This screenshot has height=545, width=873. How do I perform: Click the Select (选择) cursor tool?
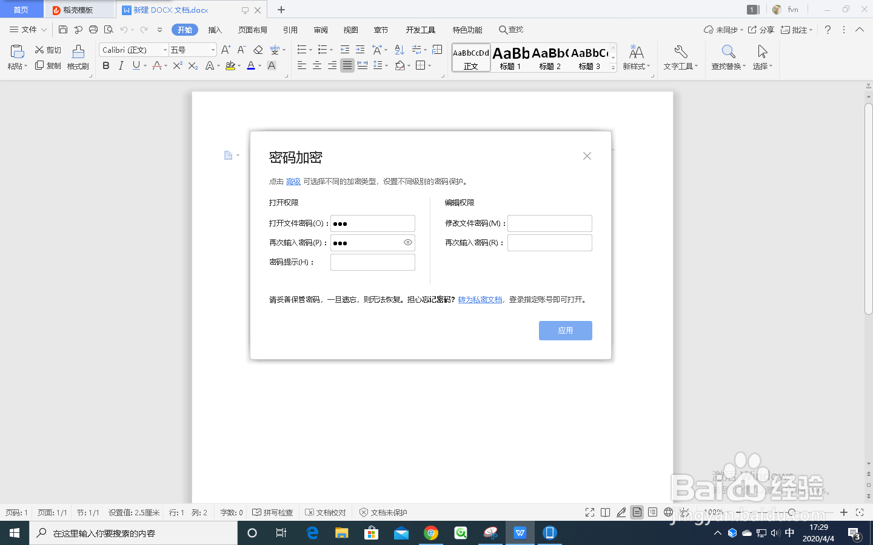[x=763, y=58]
